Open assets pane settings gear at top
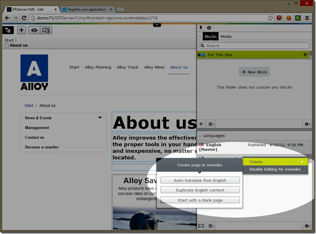 (209, 28)
